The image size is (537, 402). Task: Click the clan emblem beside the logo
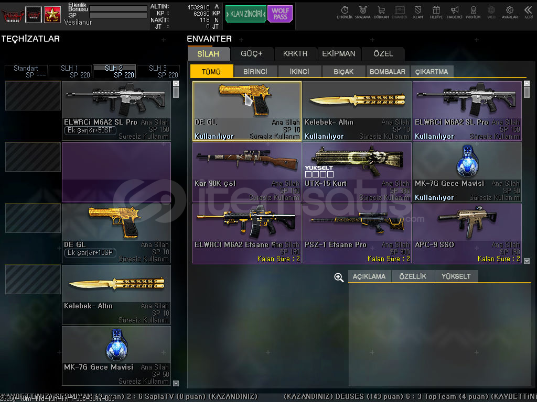click(x=34, y=14)
